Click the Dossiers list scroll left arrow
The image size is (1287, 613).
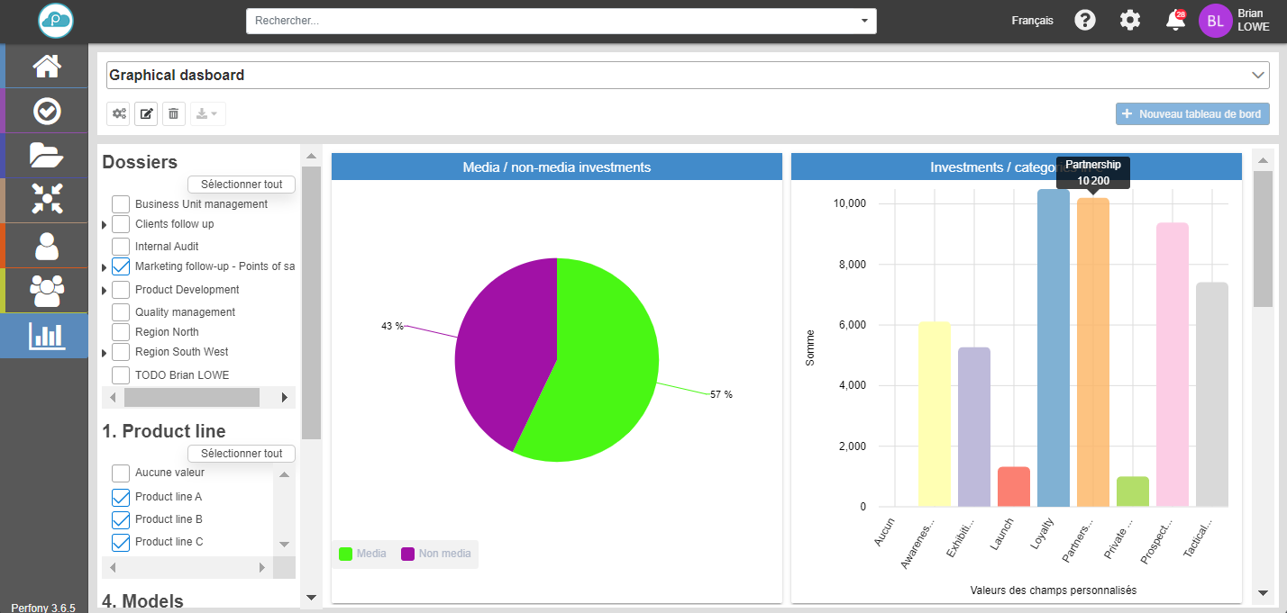[x=113, y=397]
